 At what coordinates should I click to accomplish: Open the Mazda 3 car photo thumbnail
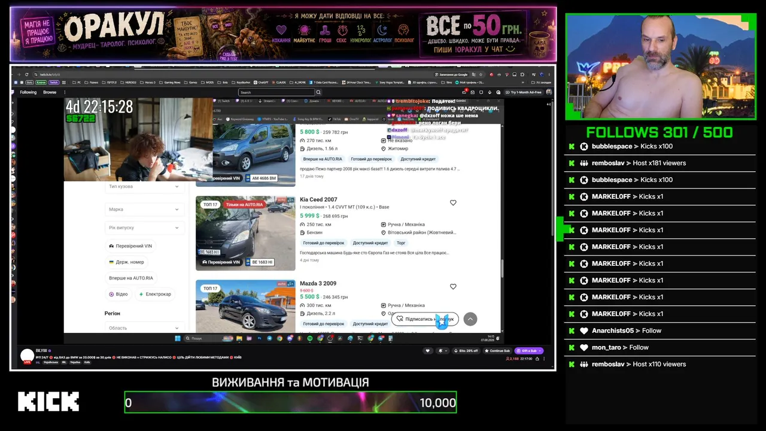[245, 306]
